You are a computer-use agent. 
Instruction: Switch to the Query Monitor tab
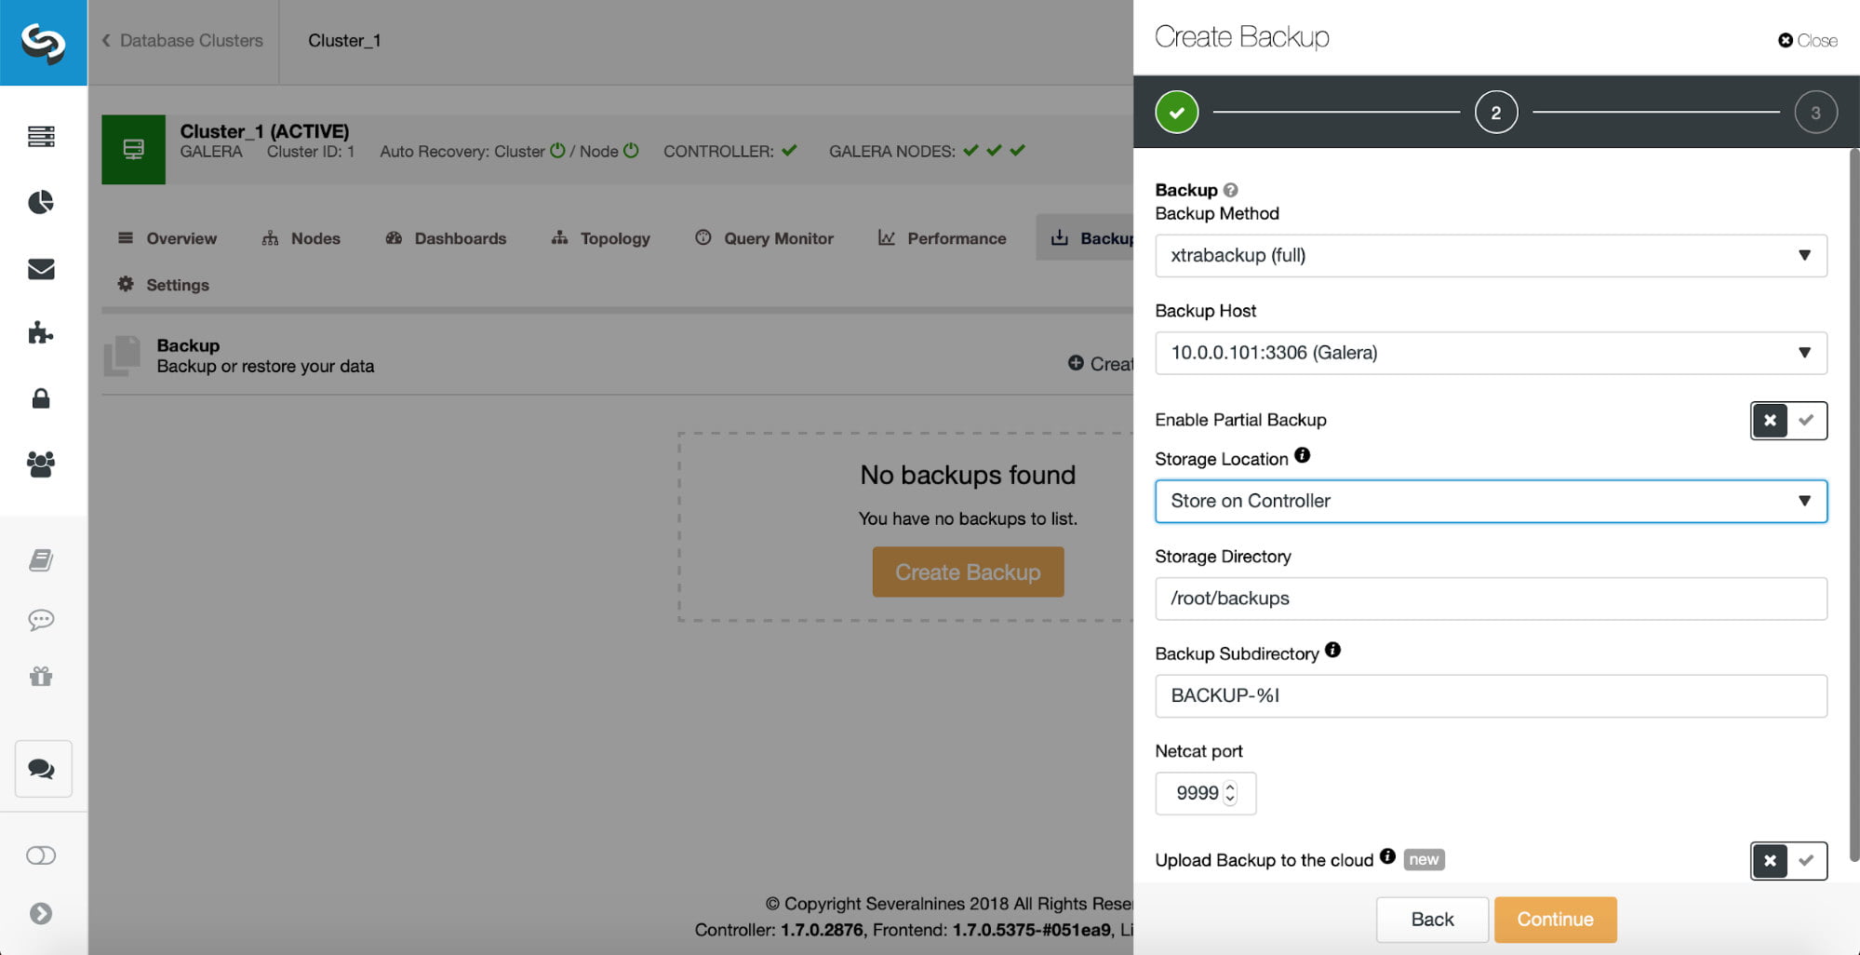(765, 238)
